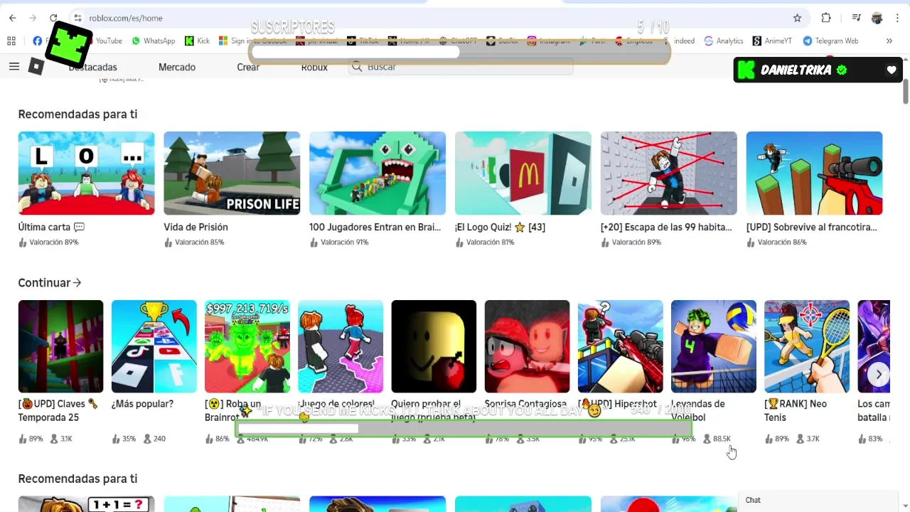The image size is (910, 512).
Task: Open the Crear tab
Action: pos(248,67)
